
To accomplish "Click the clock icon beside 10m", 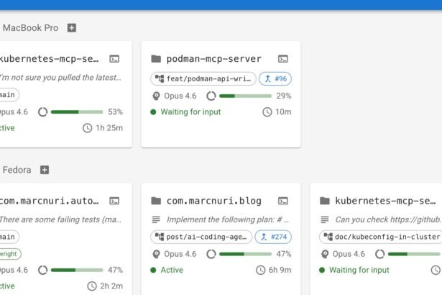I will pos(267,112).
